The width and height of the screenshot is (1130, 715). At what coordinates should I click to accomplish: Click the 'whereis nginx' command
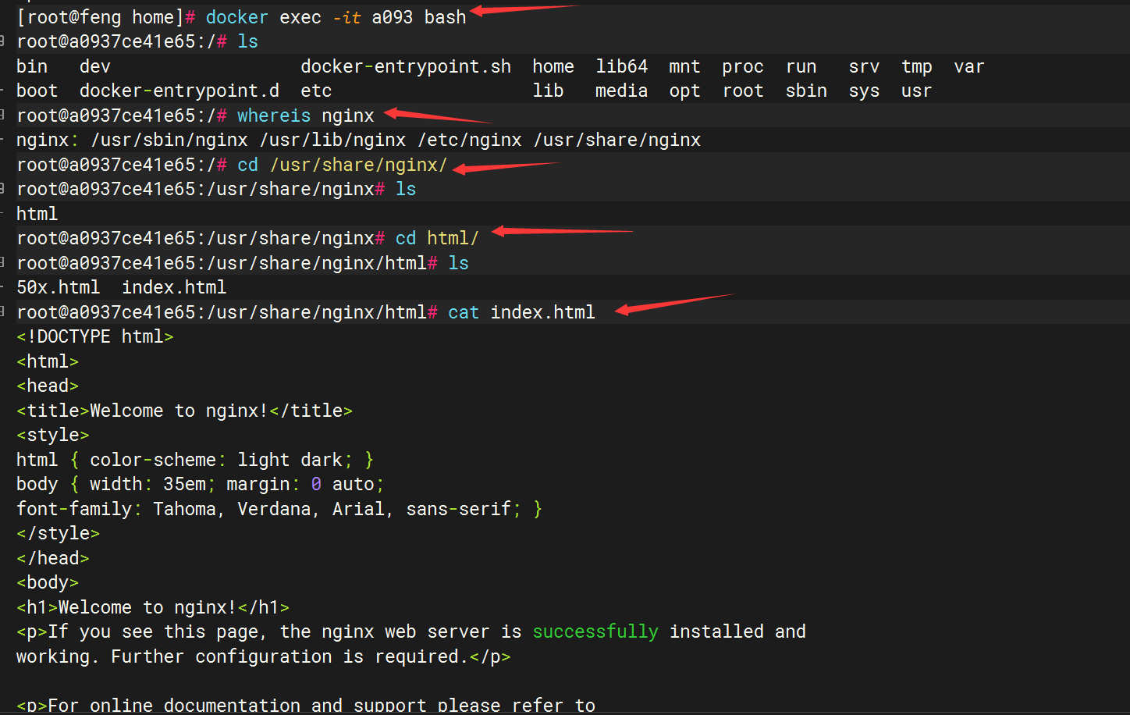point(306,116)
